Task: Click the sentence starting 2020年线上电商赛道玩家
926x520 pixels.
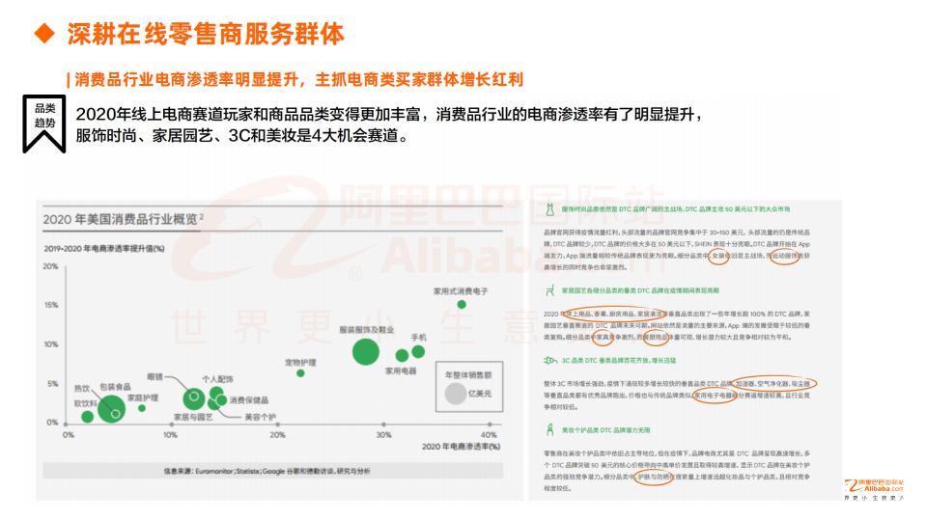Action: (388, 114)
